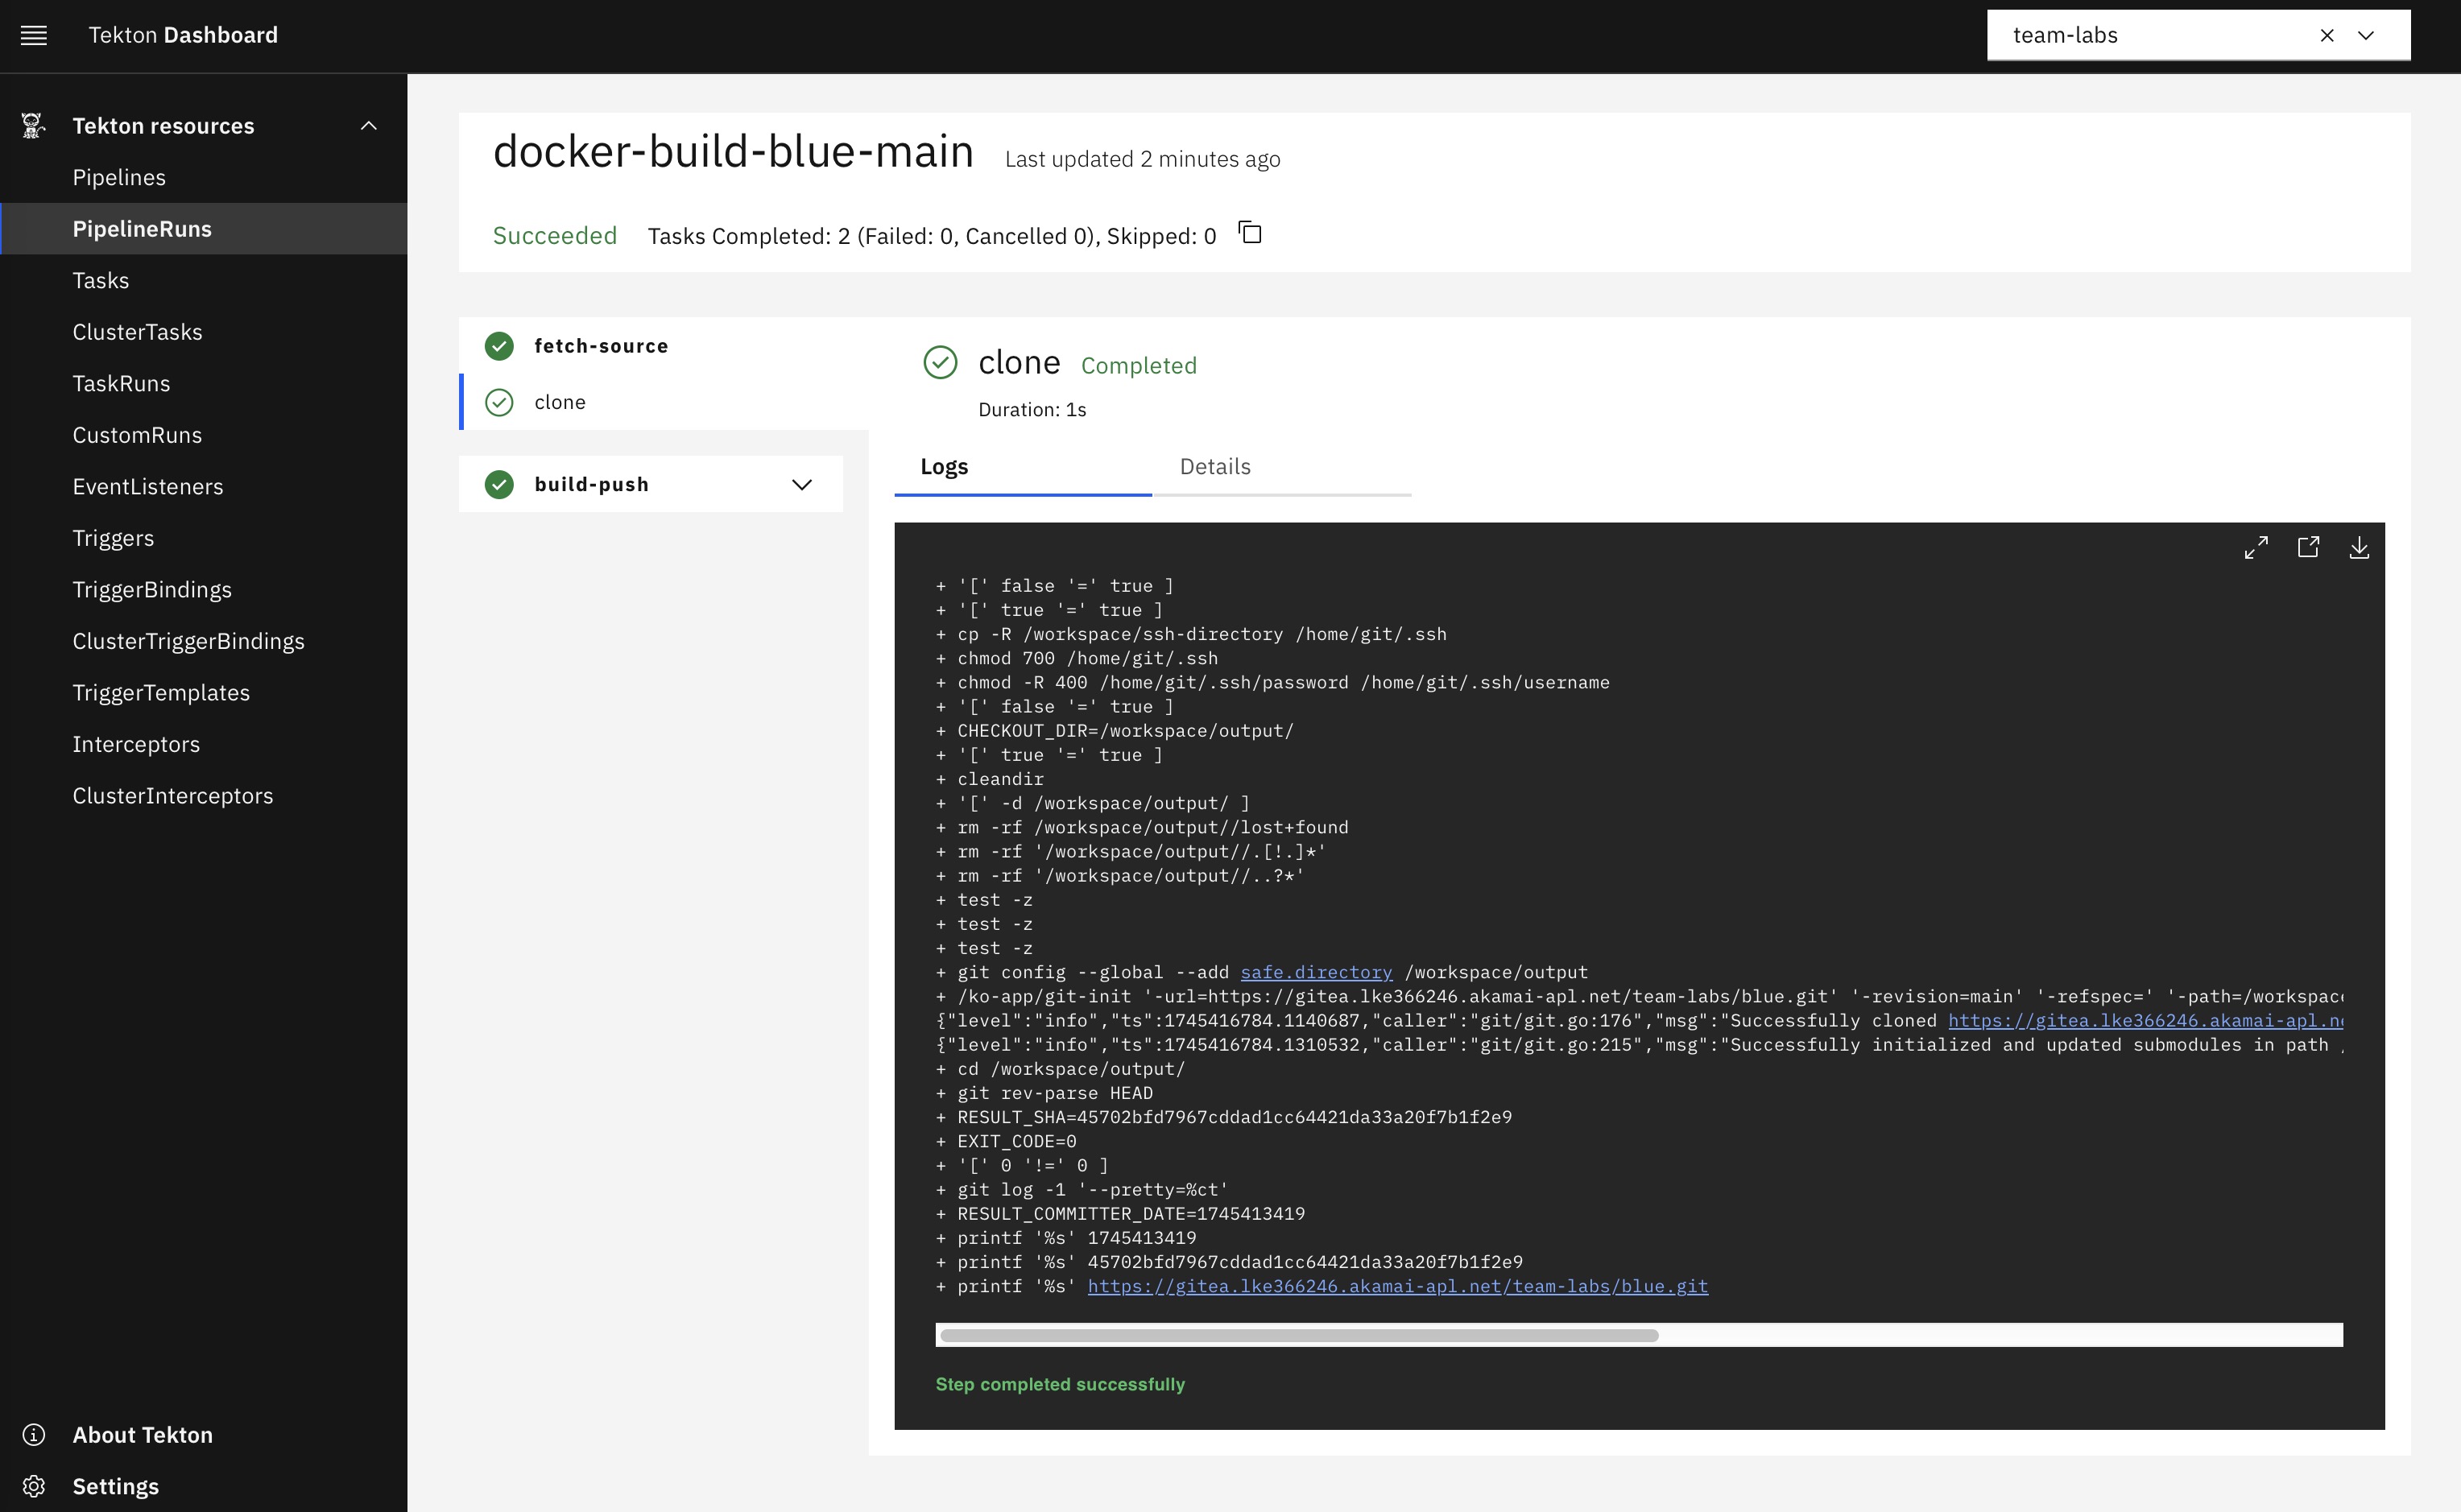
Task: Expand the build-push task
Action: tap(801, 485)
